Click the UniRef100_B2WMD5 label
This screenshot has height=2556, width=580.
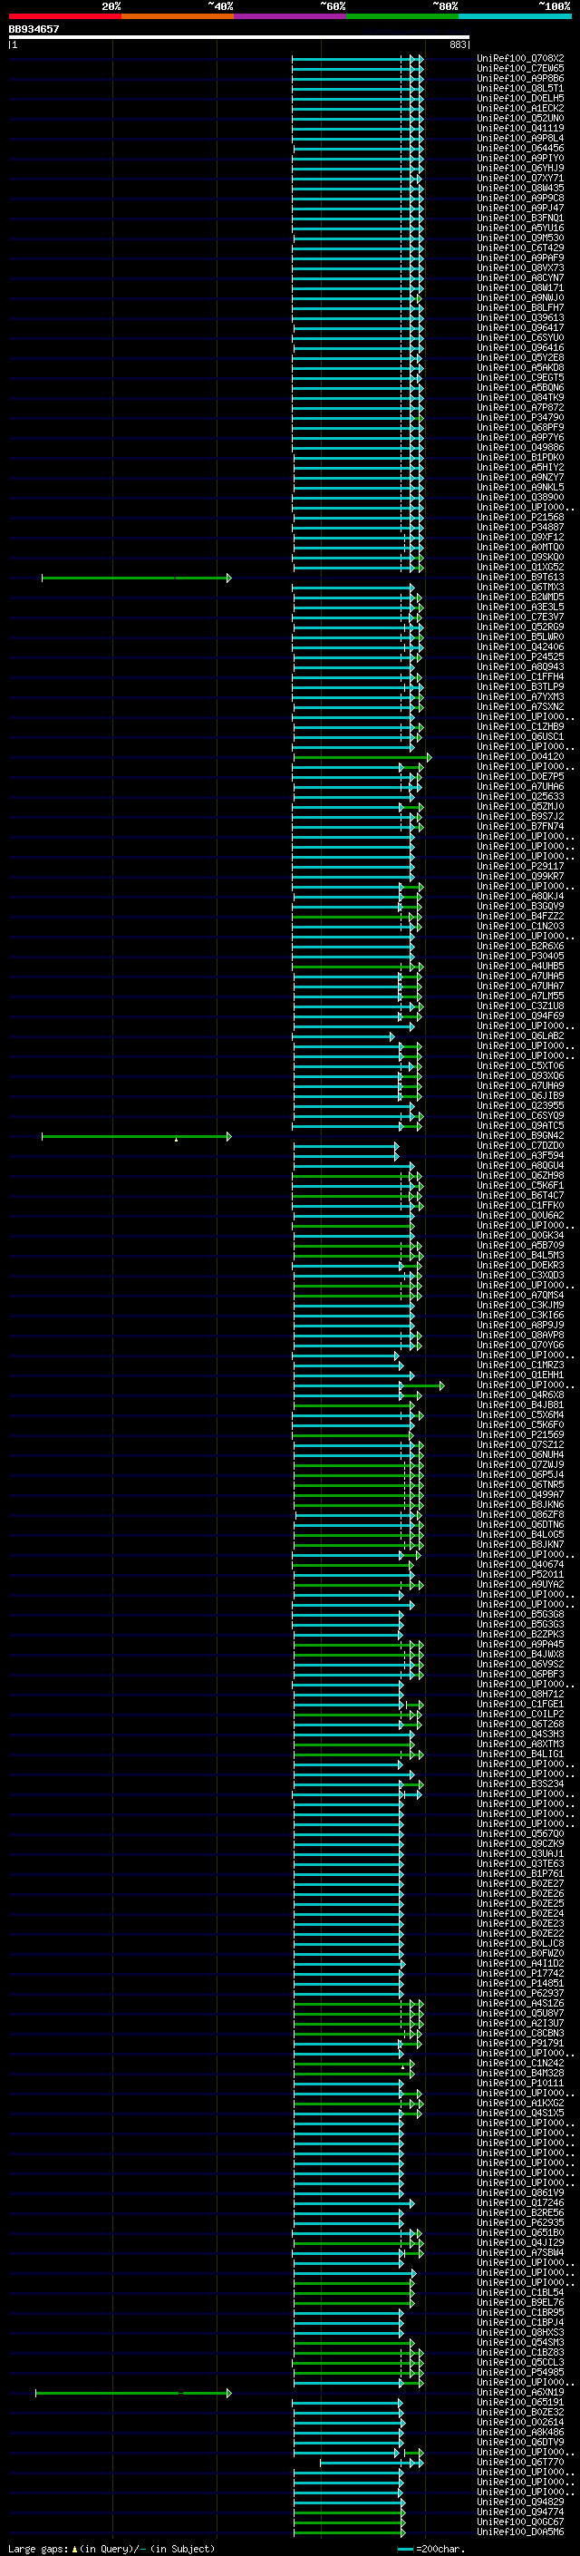[x=519, y=598]
